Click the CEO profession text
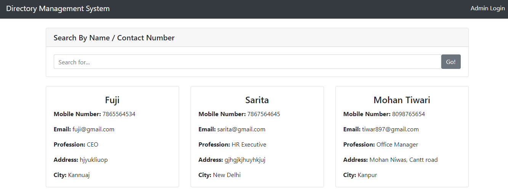 tap(93, 145)
